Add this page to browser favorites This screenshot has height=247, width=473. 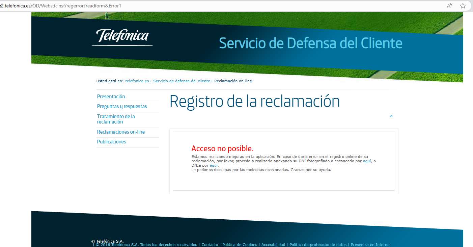463,5
